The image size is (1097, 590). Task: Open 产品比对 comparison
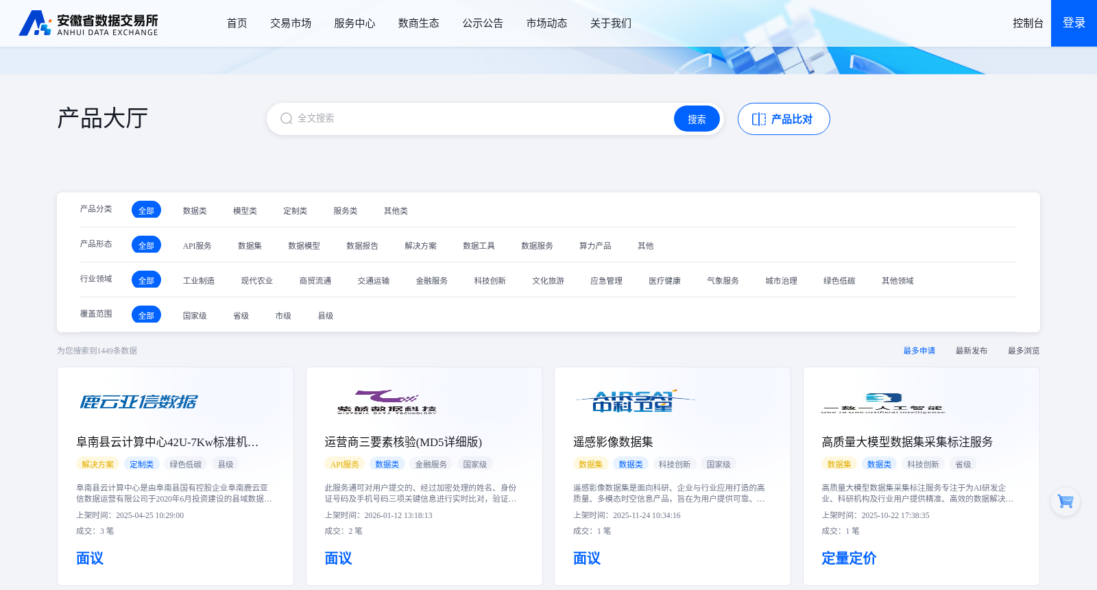pos(784,119)
